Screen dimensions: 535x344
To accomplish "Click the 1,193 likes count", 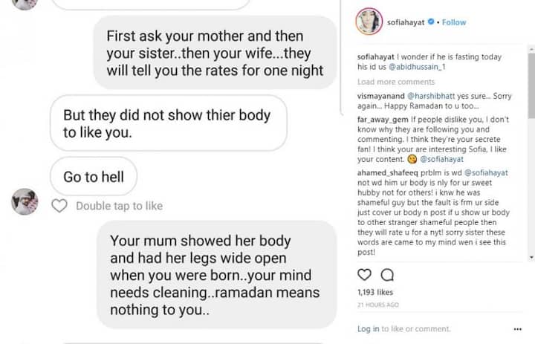I will (x=375, y=292).
